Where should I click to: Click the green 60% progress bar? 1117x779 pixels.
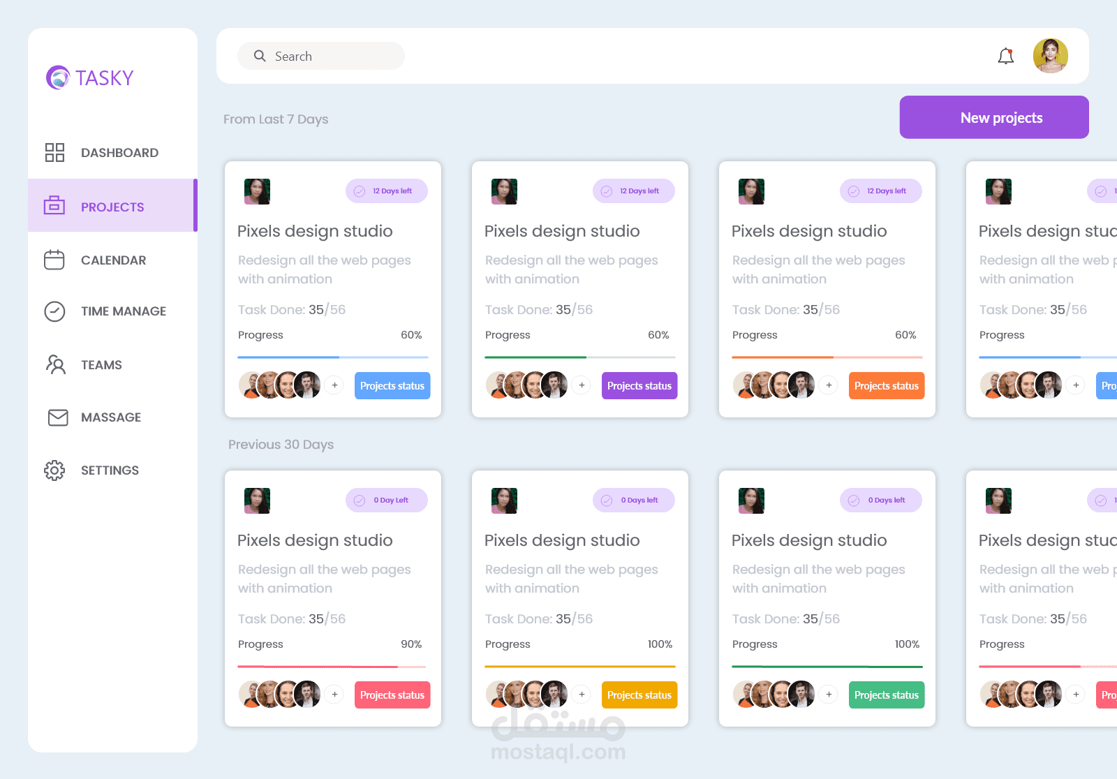tap(580, 357)
